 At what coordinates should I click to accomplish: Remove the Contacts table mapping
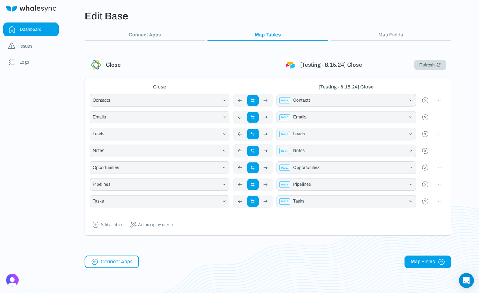(x=425, y=100)
